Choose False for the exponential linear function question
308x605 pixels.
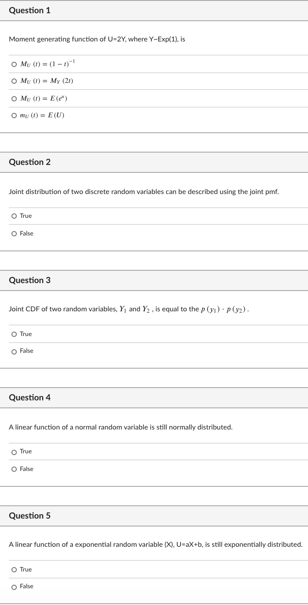[14, 586]
